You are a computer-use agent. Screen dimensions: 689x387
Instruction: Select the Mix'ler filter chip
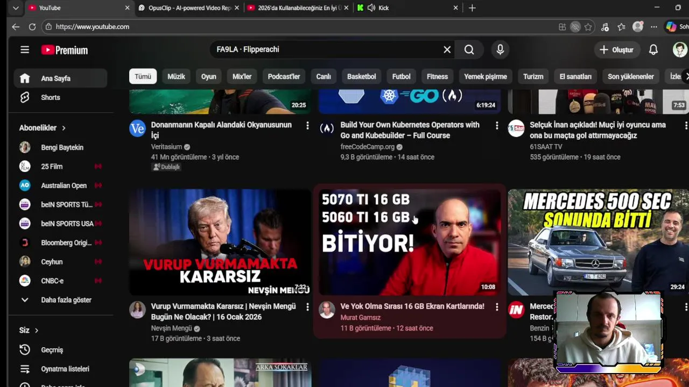tap(242, 76)
